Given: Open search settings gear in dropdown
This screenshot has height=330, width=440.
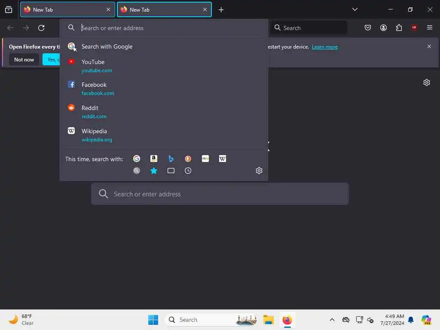Looking at the screenshot, I should pyautogui.click(x=259, y=171).
